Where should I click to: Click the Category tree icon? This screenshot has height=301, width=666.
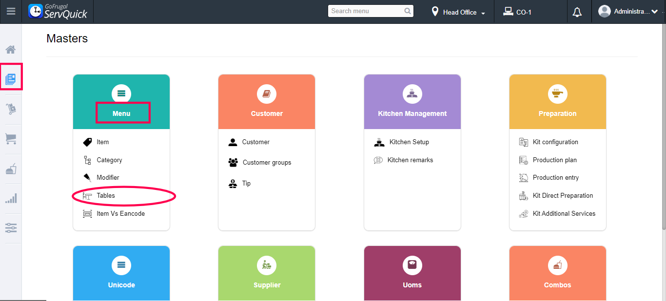tap(87, 160)
